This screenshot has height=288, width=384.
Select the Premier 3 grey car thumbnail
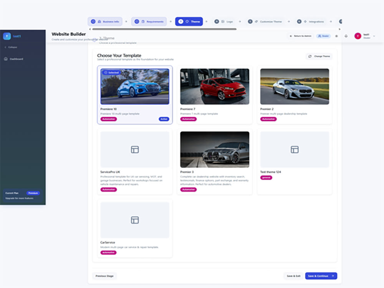click(x=215, y=150)
